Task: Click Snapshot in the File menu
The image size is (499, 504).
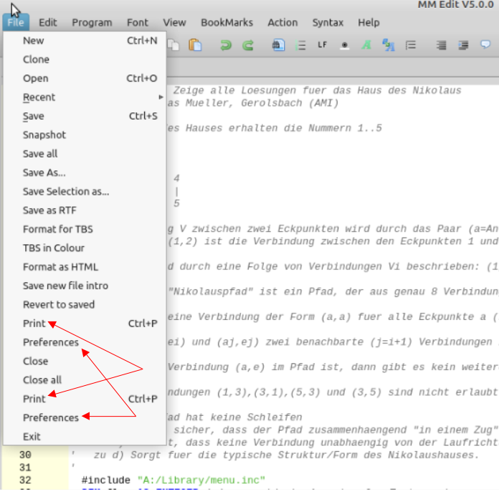Action: 44,135
